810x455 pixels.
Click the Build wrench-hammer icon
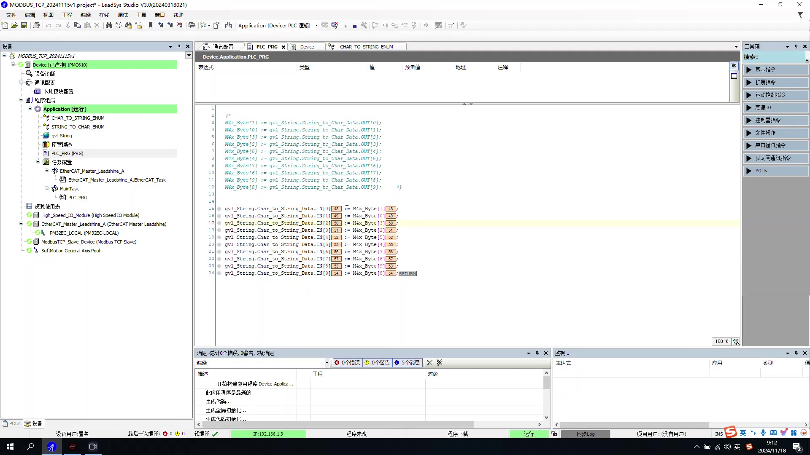click(364, 25)
